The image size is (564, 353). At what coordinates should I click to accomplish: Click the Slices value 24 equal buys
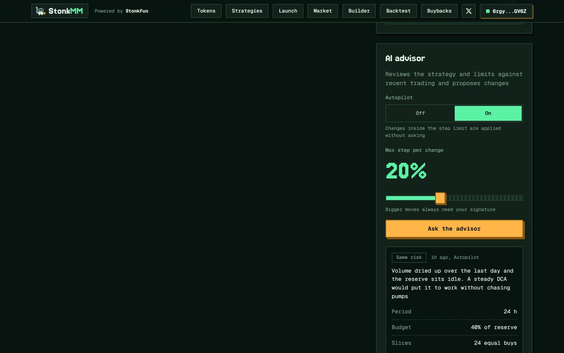pyautogui.click(x=495, y=343)
